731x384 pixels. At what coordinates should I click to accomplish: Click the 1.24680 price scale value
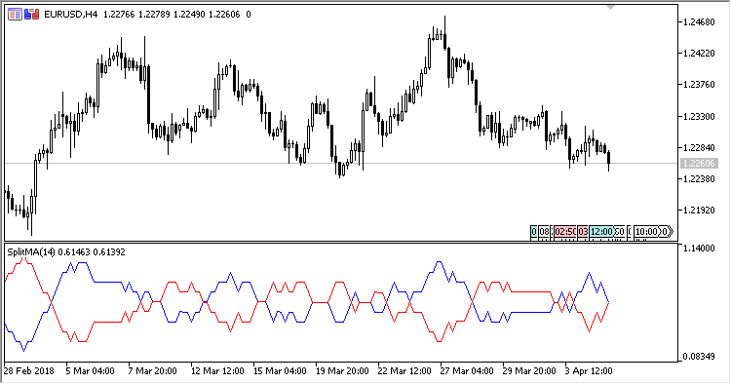coord(699,21)
